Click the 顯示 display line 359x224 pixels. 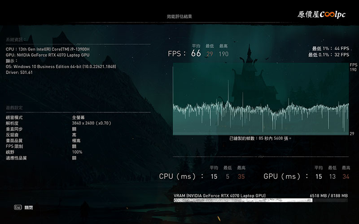click(x=12, y=61)
